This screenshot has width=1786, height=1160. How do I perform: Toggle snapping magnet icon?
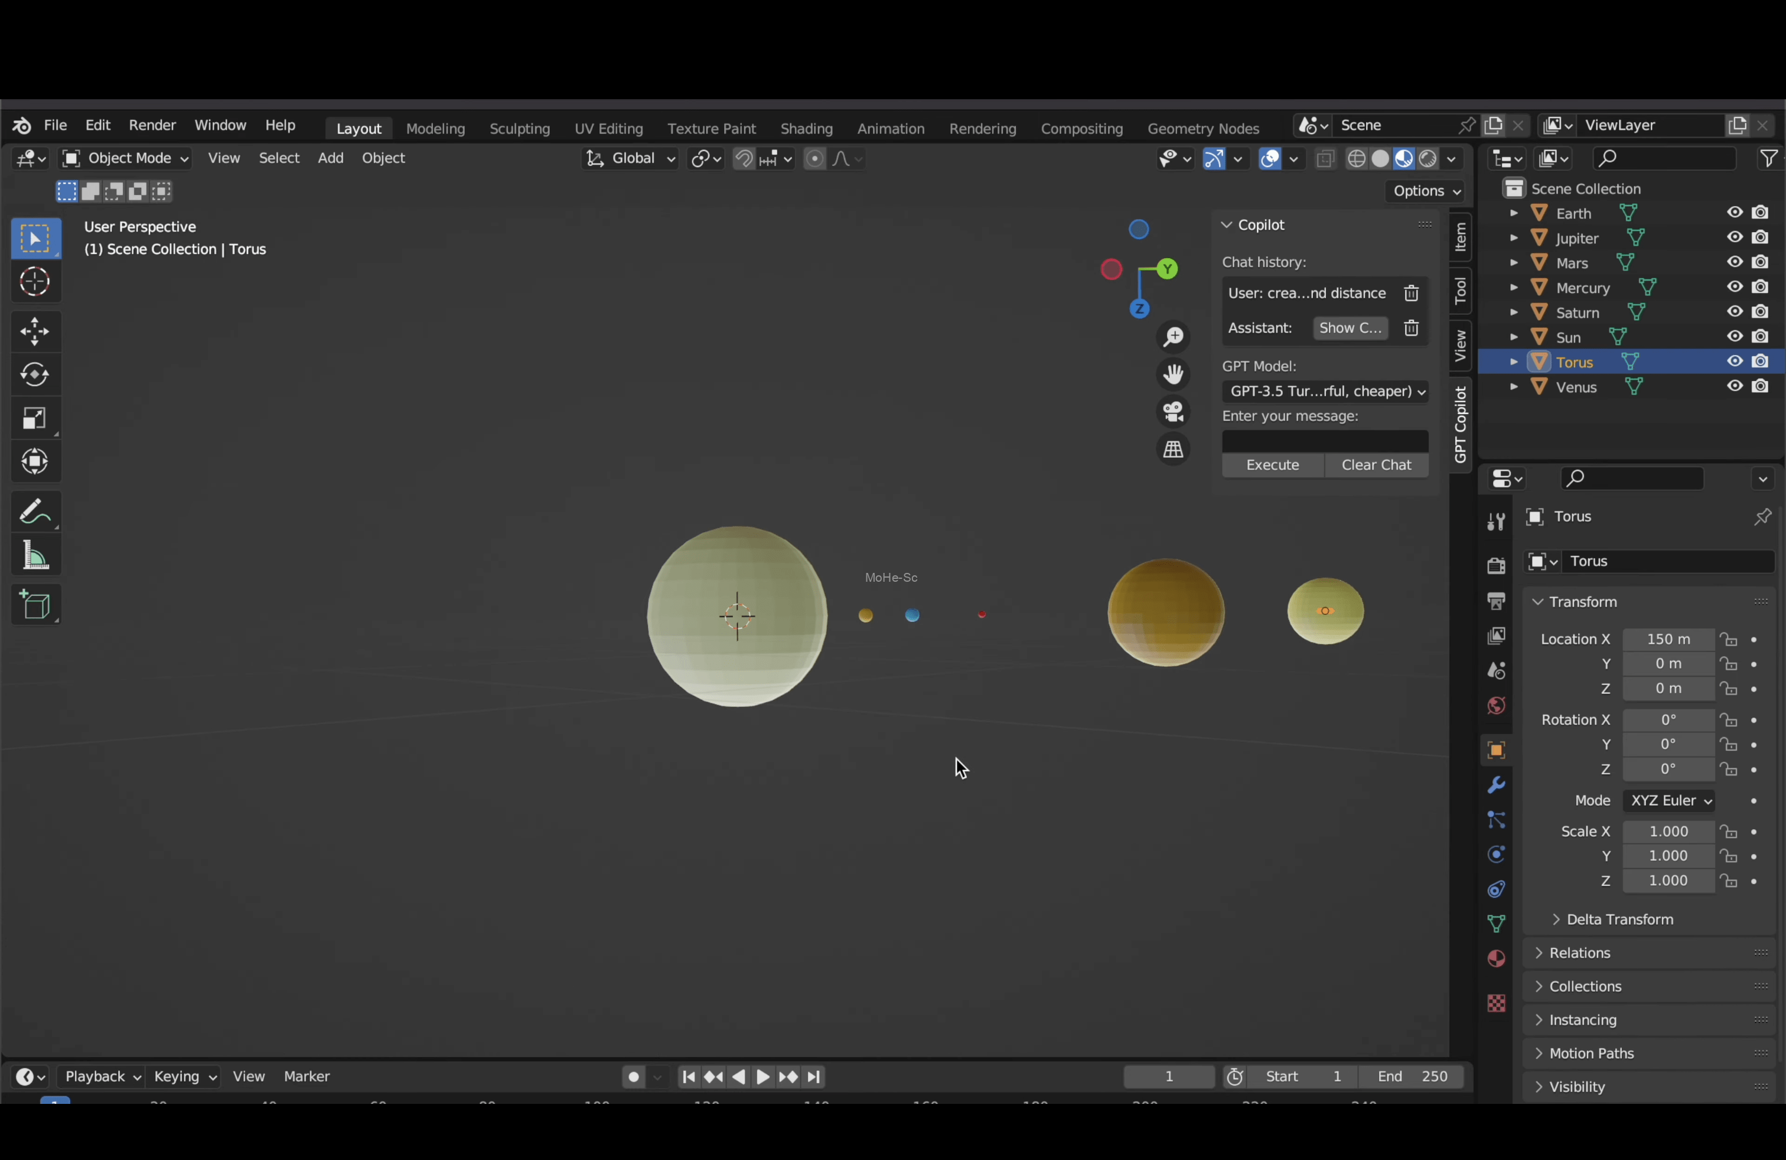point(743,158)
